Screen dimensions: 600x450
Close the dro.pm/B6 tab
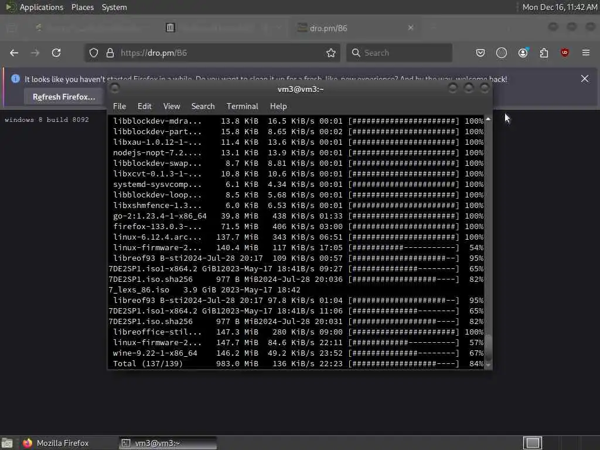(x=411, y=28)
